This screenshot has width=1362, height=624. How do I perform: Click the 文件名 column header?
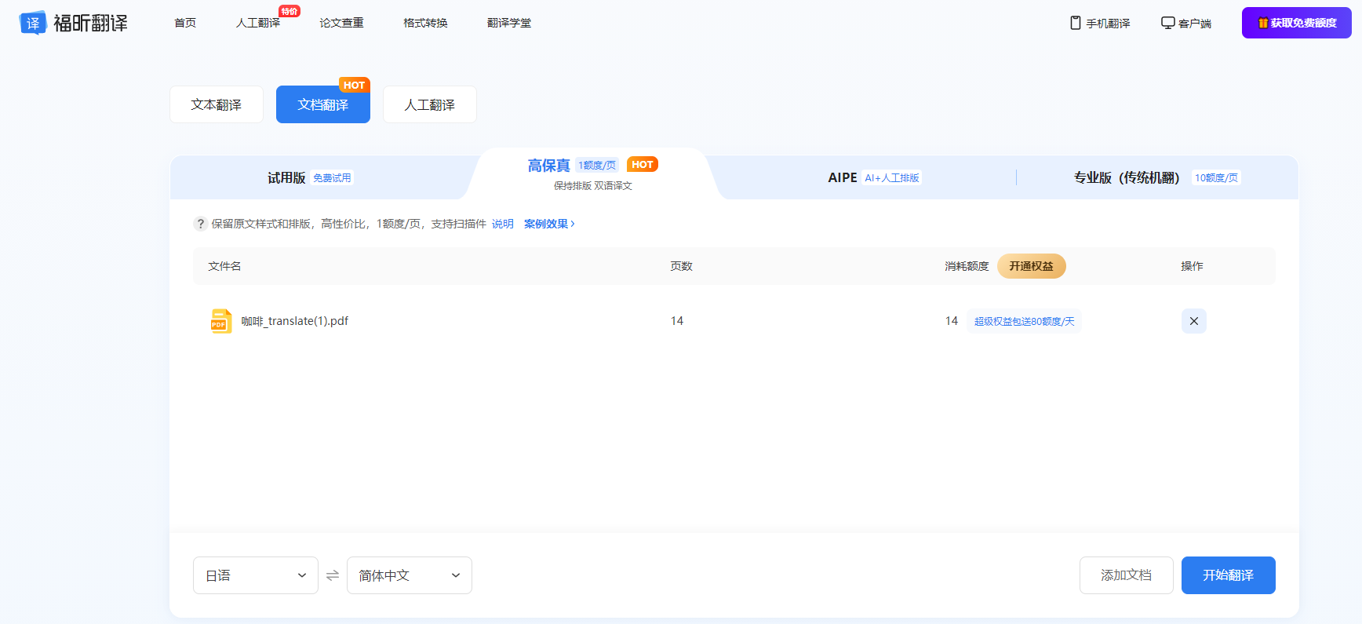[x=224, y=266]
